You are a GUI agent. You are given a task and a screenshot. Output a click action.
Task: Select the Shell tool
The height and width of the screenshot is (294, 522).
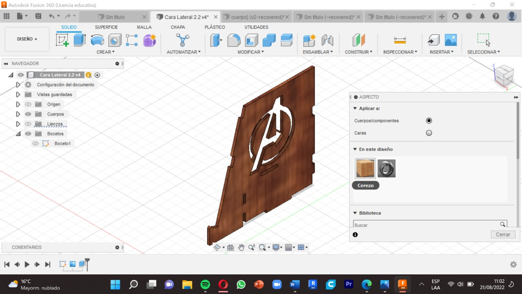(251, 40)
